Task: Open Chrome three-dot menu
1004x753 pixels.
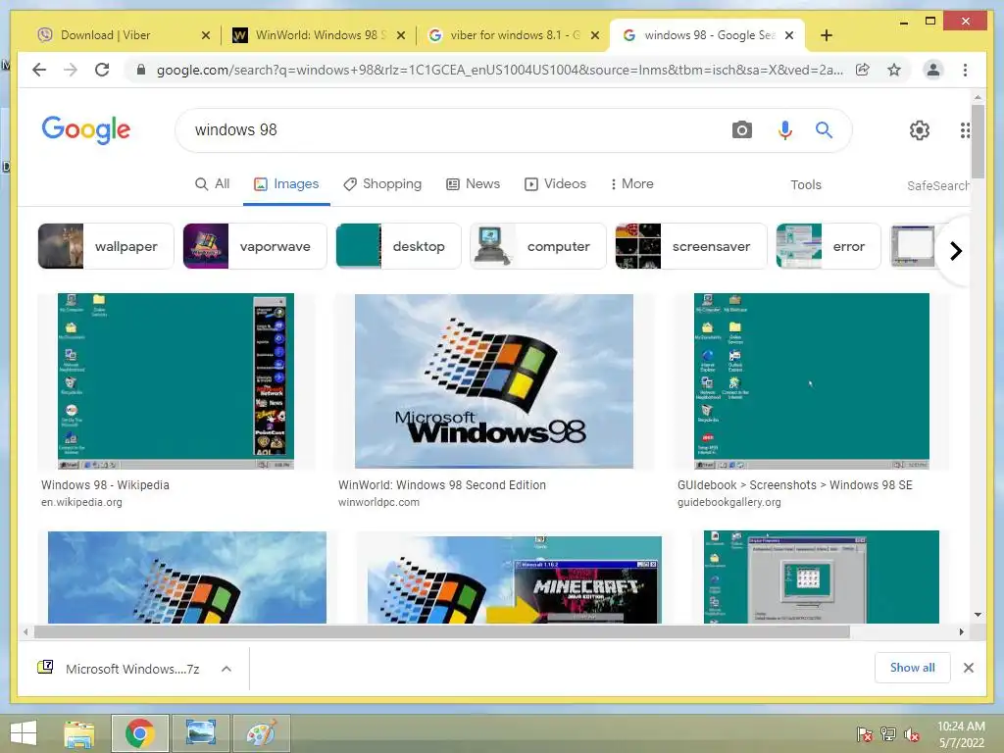Action: [x=965, y=70]
